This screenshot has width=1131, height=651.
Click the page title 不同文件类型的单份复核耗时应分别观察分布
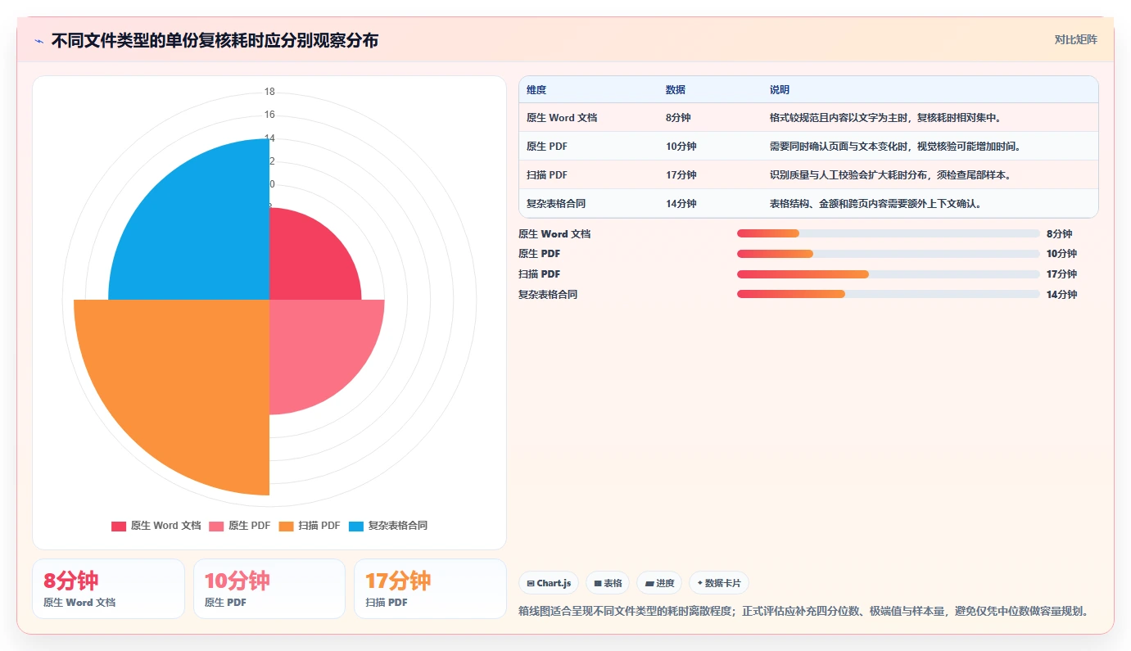[x=215, y=41]
